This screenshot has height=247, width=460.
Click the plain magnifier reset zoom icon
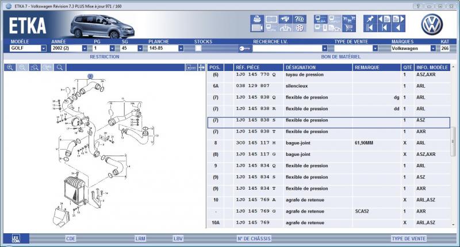click(x=60, y=68)
